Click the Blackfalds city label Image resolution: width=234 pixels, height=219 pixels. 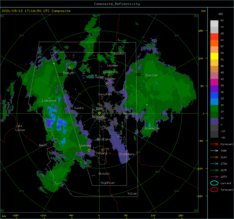[x=110, y=72]
